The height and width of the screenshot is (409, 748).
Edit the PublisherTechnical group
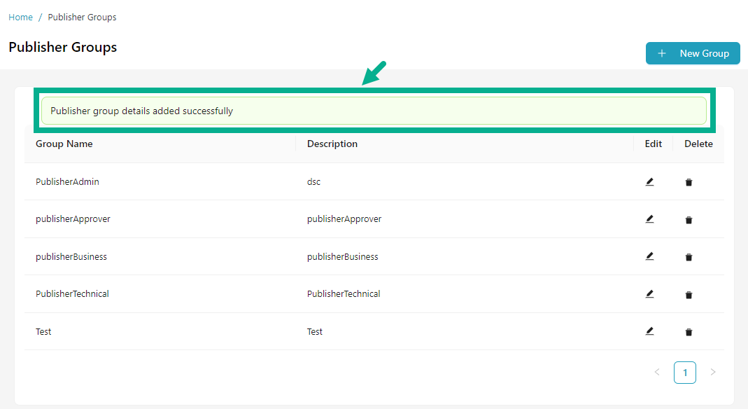coord(649,293)
